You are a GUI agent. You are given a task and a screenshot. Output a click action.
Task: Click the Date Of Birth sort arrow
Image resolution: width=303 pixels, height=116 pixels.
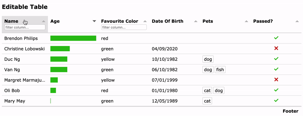[196, 21]
